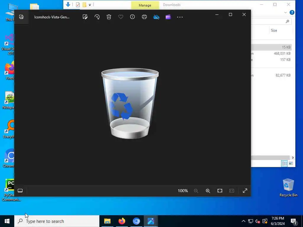
Task: Click the network tray icon
Action: coord(251,221)
